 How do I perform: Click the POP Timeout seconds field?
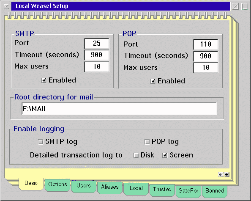[x=206, y=56]
